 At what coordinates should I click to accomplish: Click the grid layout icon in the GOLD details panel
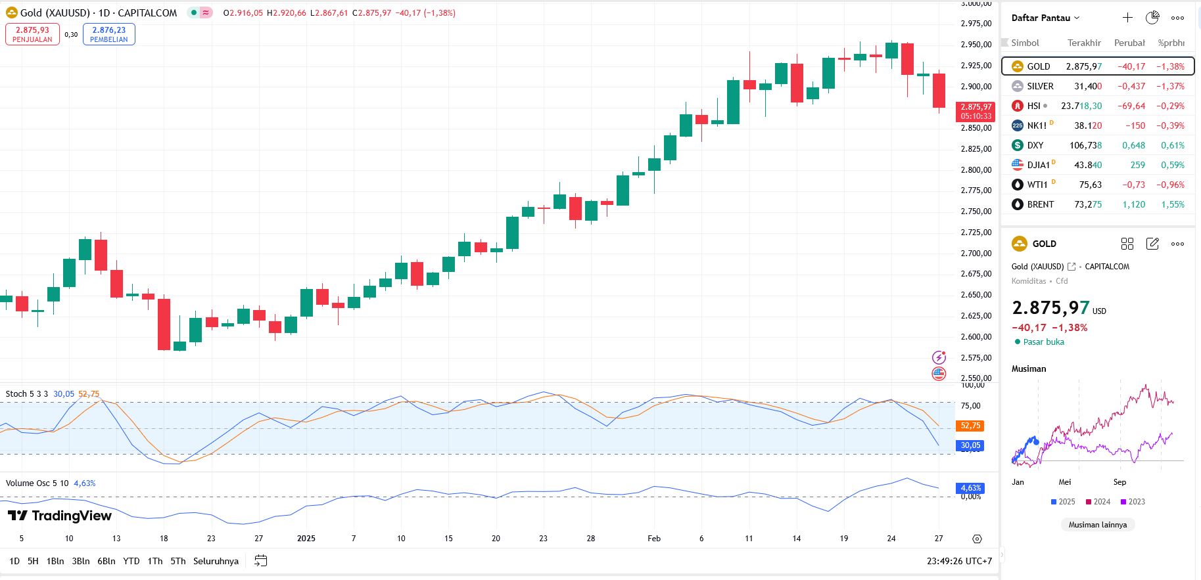(1127, 244)
